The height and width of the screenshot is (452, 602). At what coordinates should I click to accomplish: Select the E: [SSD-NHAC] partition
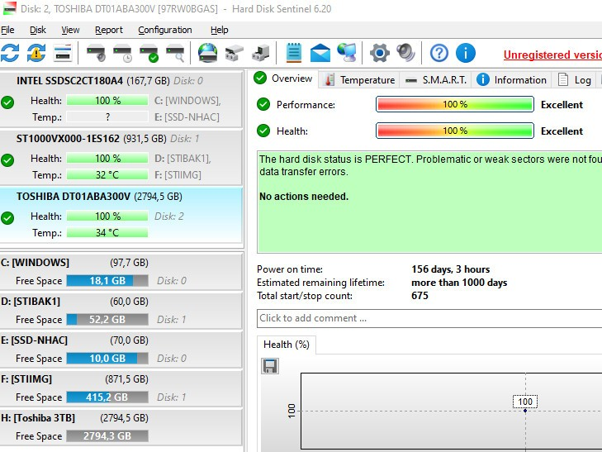click(x=121, y=349)
